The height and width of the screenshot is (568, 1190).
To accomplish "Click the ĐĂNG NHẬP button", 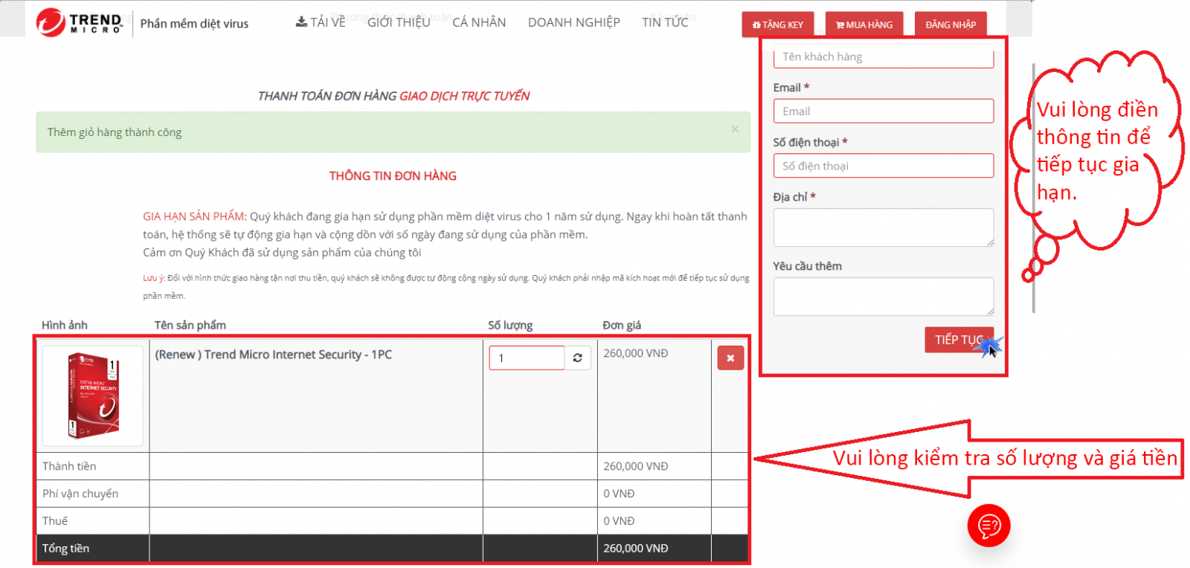I will (951, 25).
